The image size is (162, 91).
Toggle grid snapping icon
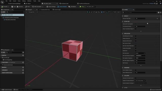(x=102, y=12)
